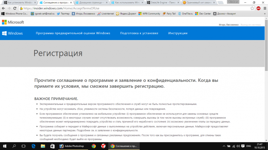Open the Windows Phone Co... bookmark
The height and width of the screenshot is (150, 268).
tap(14, 14)
